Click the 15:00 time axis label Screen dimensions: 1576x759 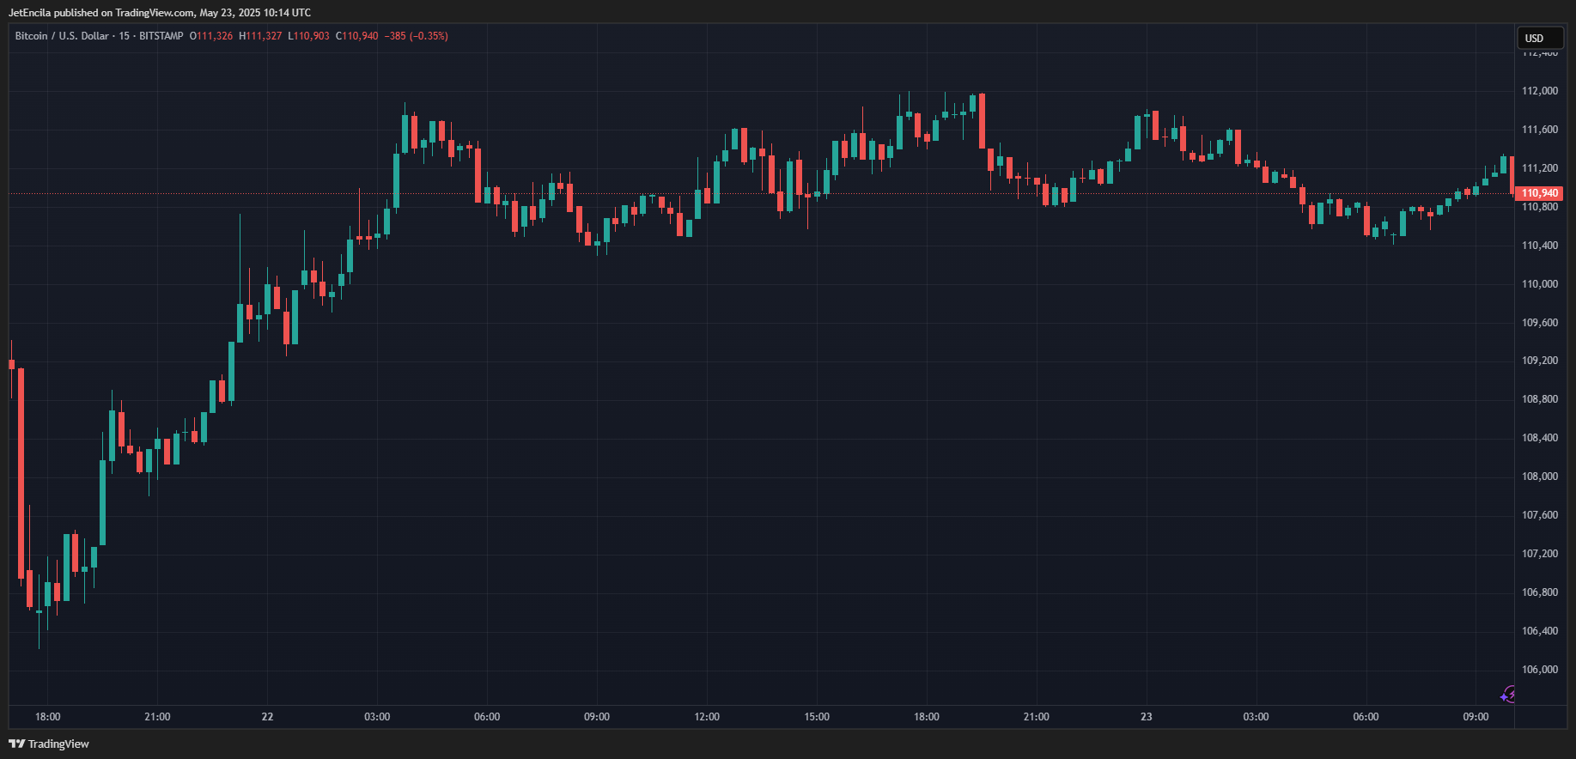pos(817,717)
